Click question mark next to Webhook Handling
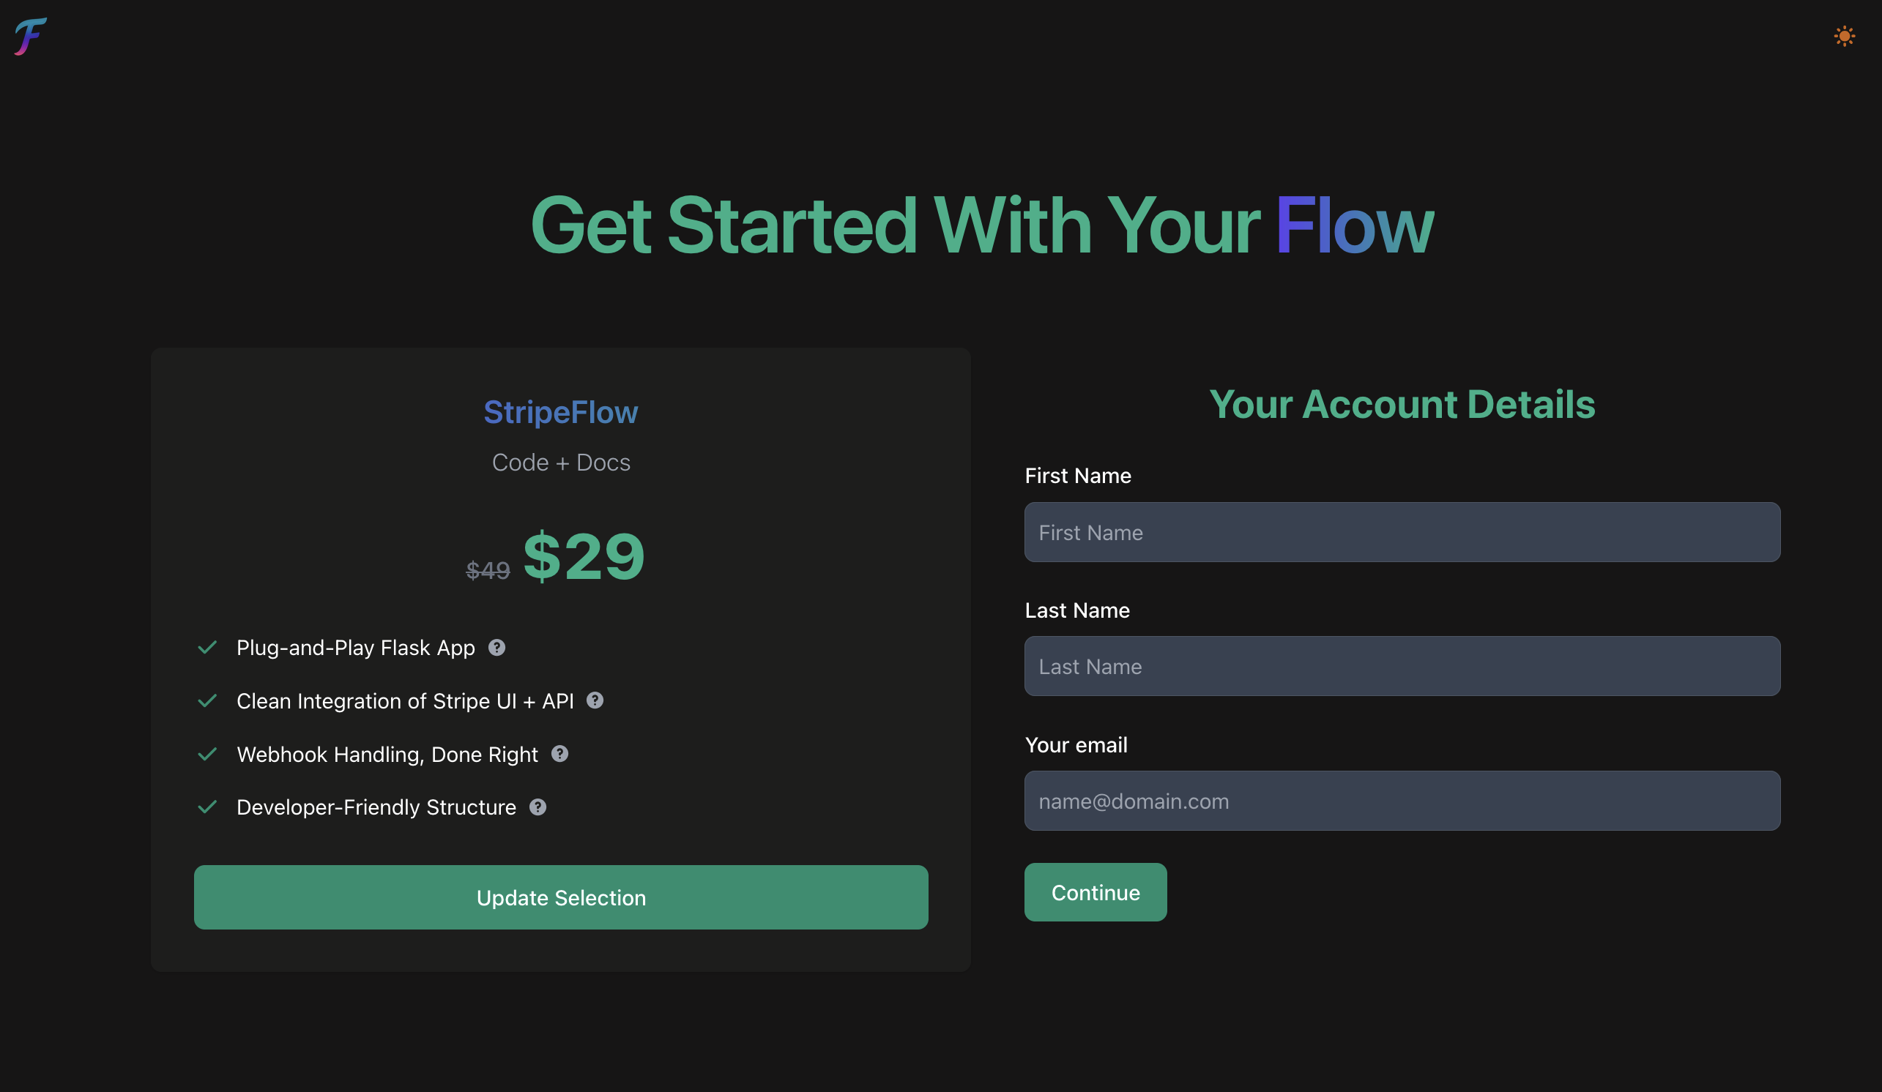 tap(559, 754)
